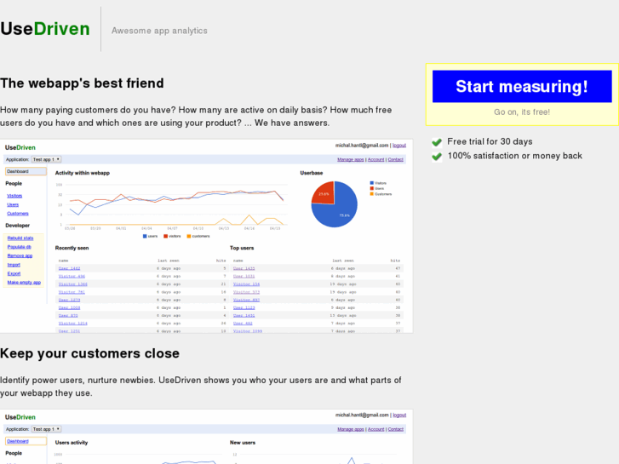
Task: Click Contact in Keep your customers close screenshot
Action: click(x=396, y=429)
